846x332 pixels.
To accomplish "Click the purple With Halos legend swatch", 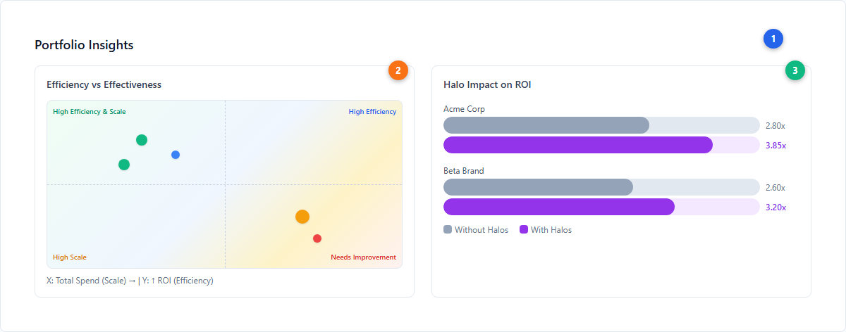I will coord(524,229).
